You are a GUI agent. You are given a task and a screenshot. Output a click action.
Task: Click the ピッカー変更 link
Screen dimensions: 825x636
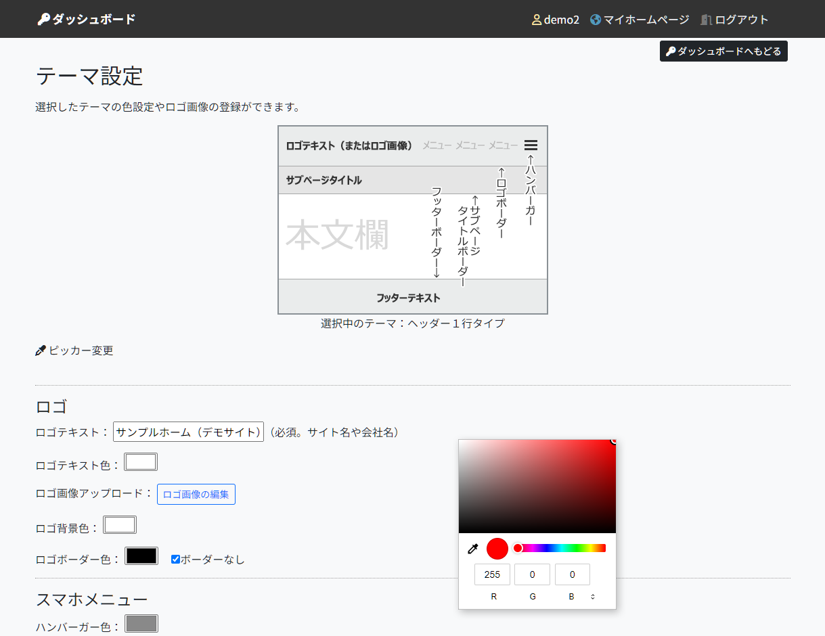point(81,350)
